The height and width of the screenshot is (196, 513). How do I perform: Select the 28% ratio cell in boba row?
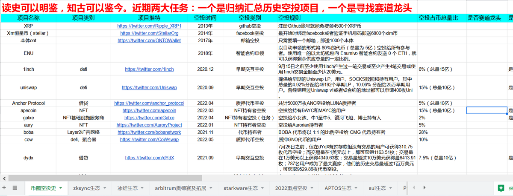click(x=442, y=132)
